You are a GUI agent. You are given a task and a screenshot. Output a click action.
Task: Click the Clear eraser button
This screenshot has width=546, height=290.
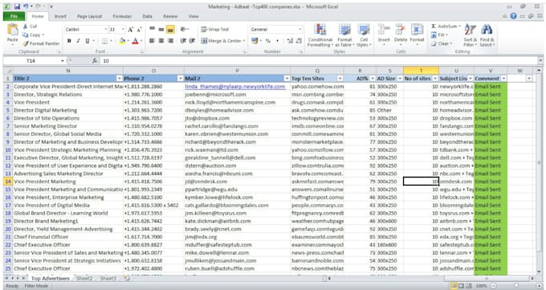tap(441, 44)
